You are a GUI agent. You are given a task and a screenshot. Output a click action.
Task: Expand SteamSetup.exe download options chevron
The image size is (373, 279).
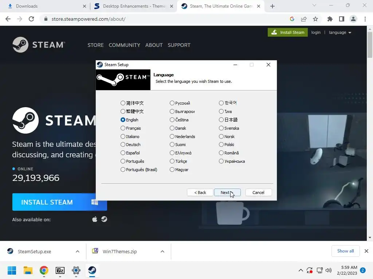(x=78, y=251)
